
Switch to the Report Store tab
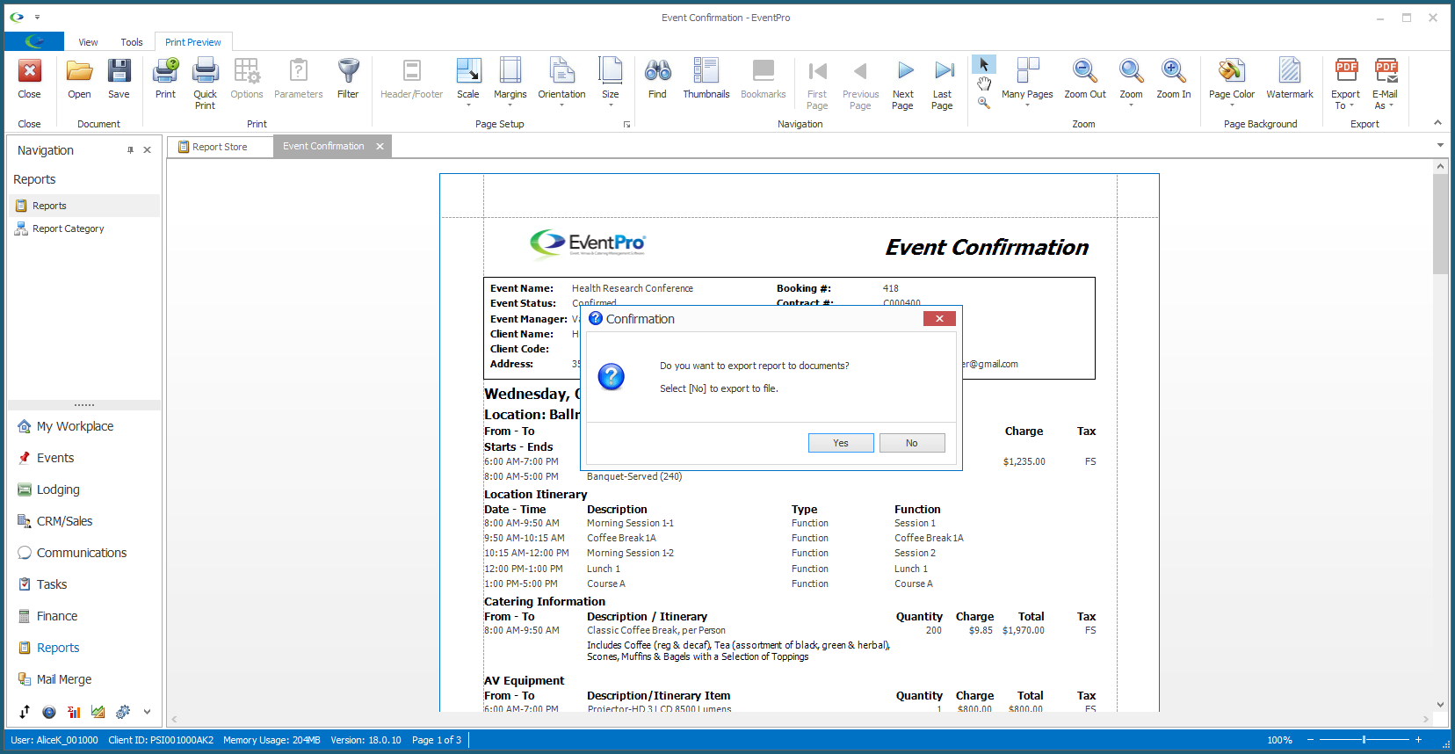coord(221,147)
